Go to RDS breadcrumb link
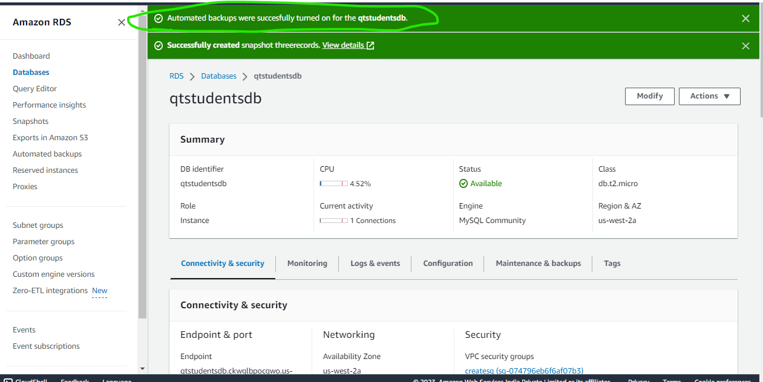This screenshot has height=382, width=763. [x=176, y=76]
